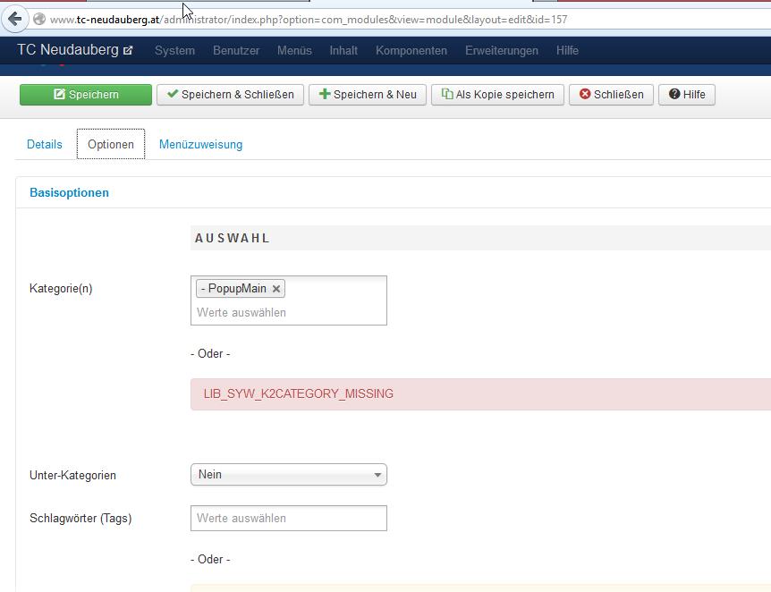This screenshot has height=592, width=771.
Task: Click the Schließen button
Action: (611, 95)
